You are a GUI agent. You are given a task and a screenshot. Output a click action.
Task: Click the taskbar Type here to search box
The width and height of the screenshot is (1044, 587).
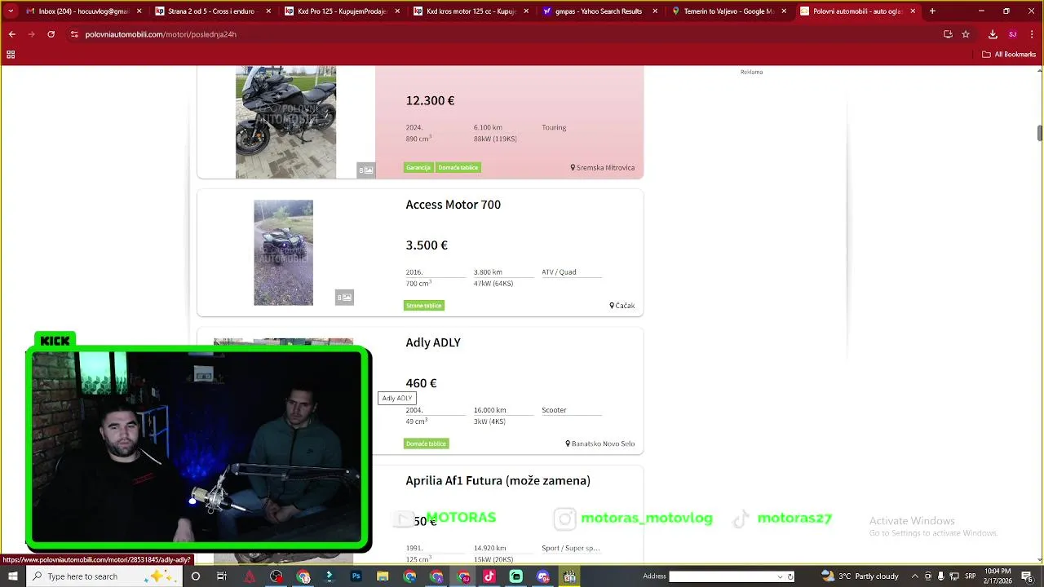point(104,576)
